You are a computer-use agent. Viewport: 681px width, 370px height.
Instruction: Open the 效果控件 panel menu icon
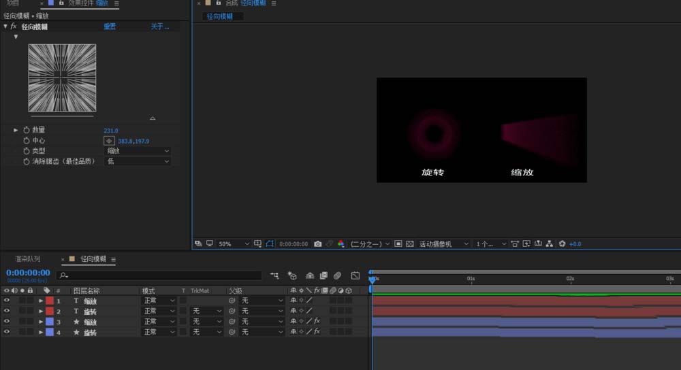click(x=116, y=3)
